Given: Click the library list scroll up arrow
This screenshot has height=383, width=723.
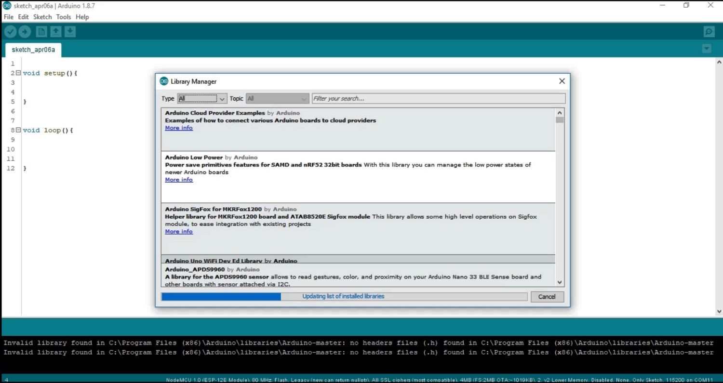Looking at the screenshot, I should point(560,112).
